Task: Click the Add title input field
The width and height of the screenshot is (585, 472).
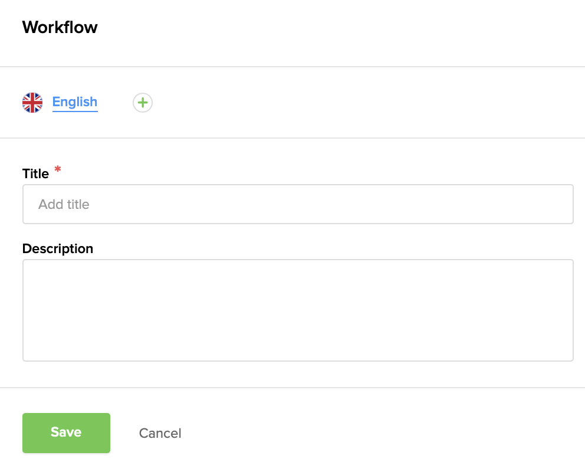Action: point(298,204)
